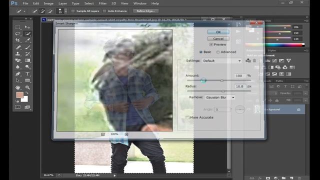Screen dimensions: 320x180
Task: Select the Rectangle shape tool
Action: tap(27, 80)
